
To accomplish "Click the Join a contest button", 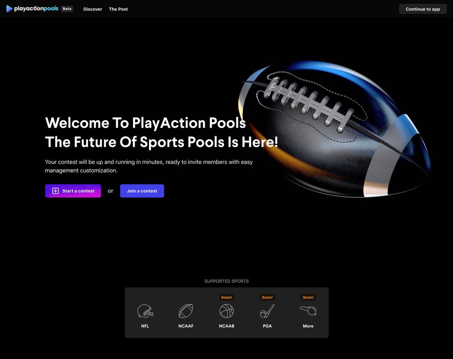I will (x=142, y=191).
